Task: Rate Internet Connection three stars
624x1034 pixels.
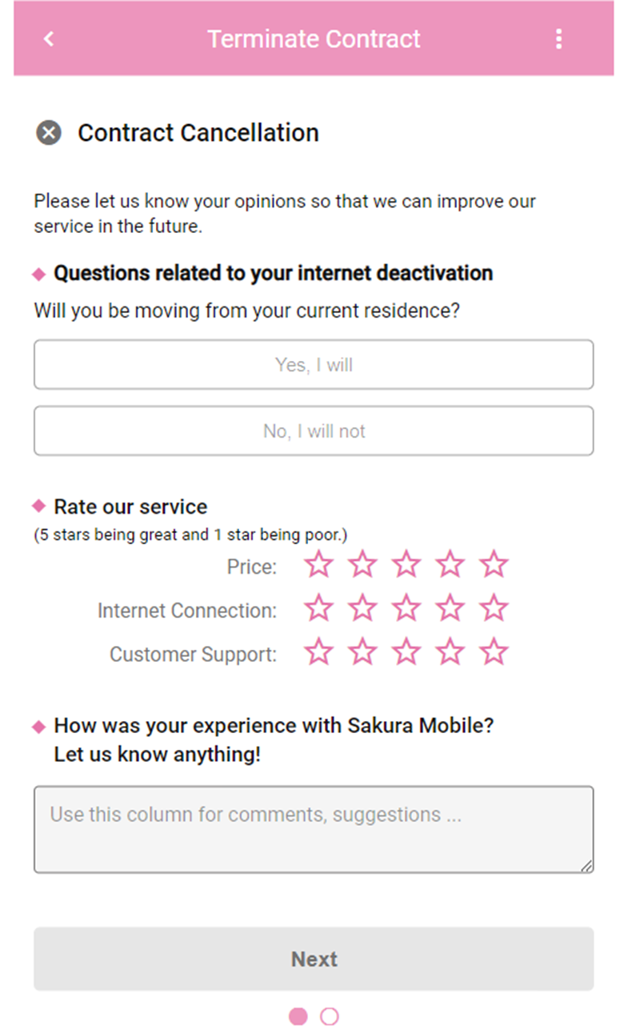Action: (406, 608)
